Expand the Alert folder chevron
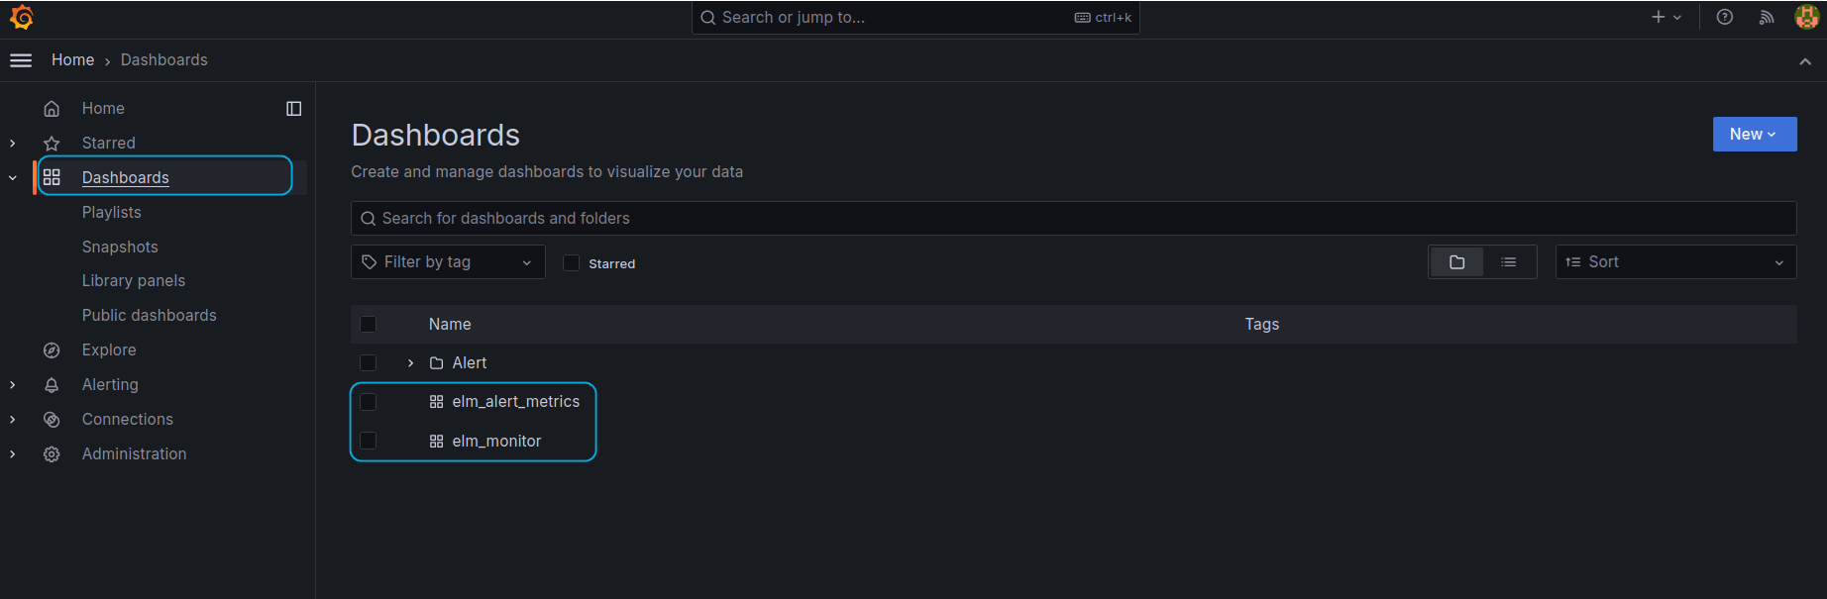 411,363
